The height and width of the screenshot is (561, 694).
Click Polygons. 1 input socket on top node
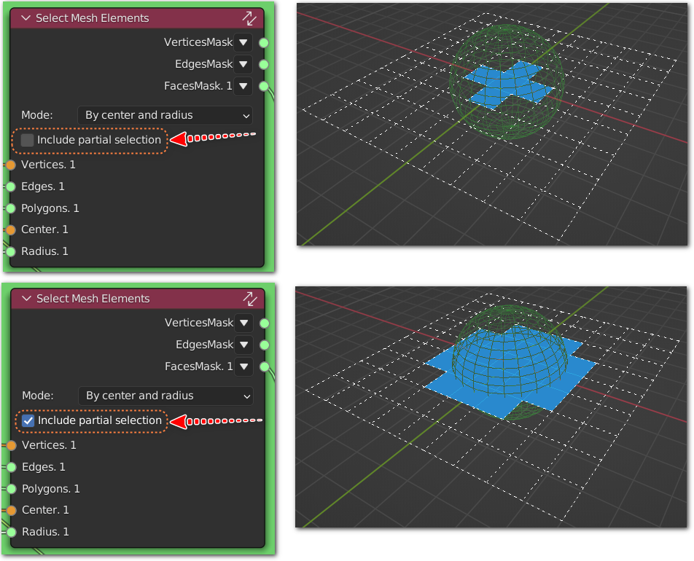click(x=11, y=208)
